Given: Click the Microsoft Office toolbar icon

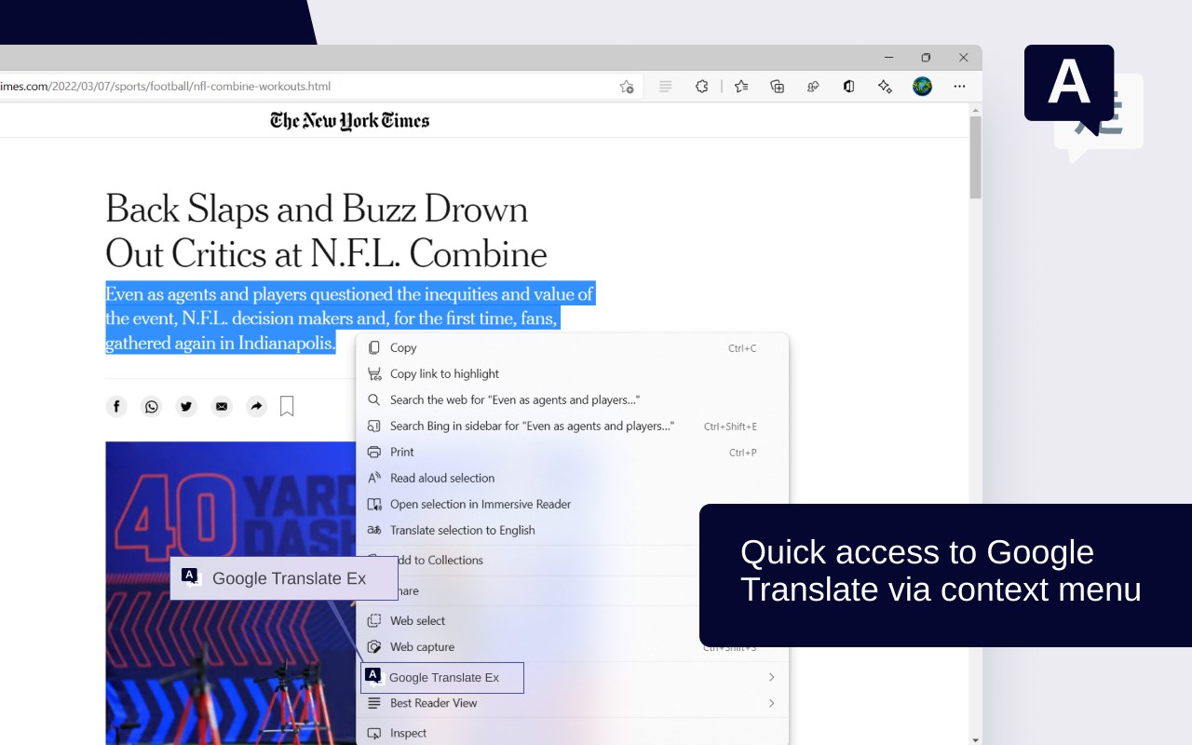Looking at the screenshot, I should (849, 87).
